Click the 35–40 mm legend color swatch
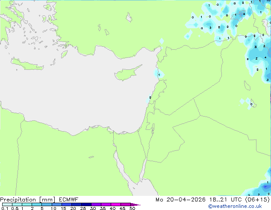Image resolution: width=271 pixels, height=210 pixels. (106, 204)
